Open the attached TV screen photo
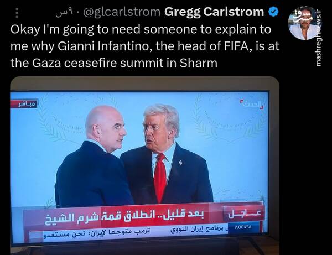This screenshot has width=332, height=255. point(144,165)
